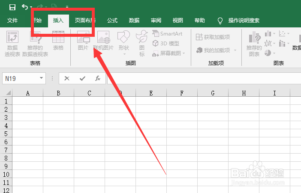Open 我的加载项 My Add-ins
The width and height of the screenshot is (301, 193).
(x=213, y=50)
